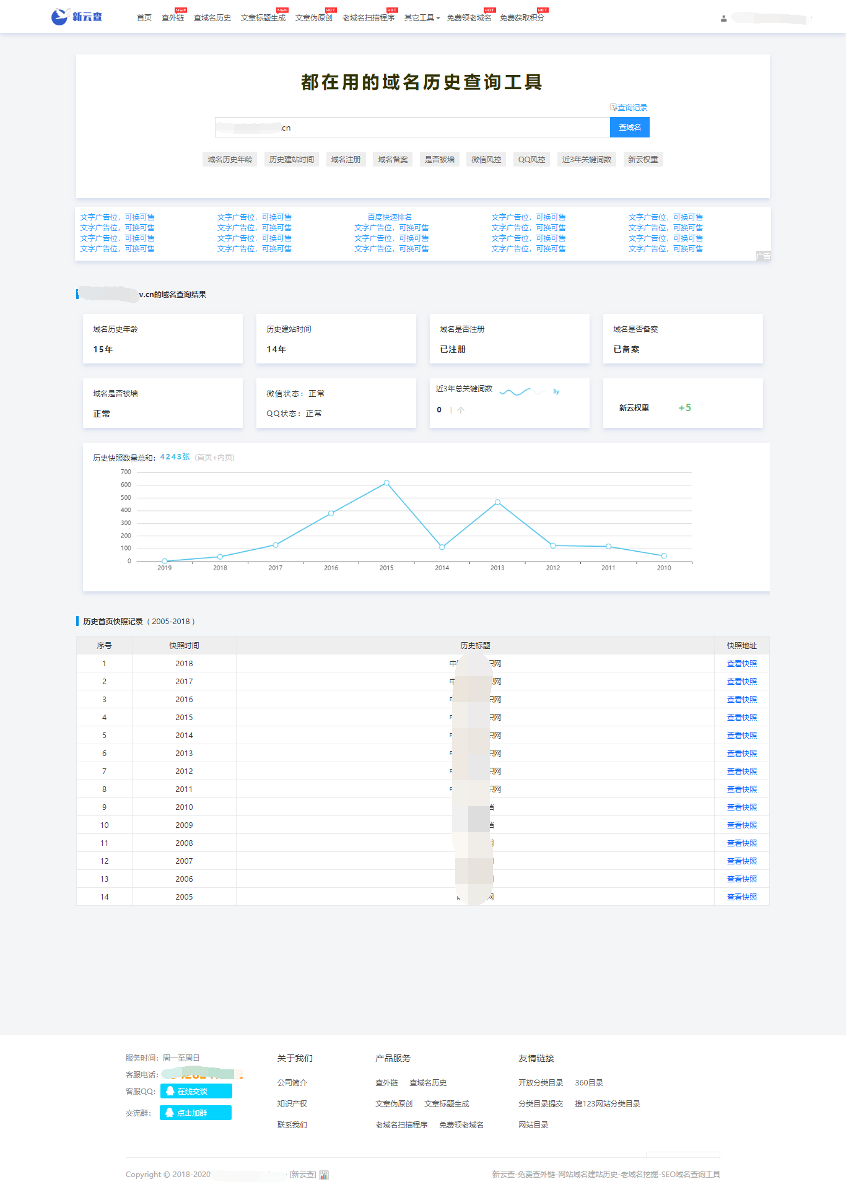Click the 百度快速排名 ad link

(390, 217)
